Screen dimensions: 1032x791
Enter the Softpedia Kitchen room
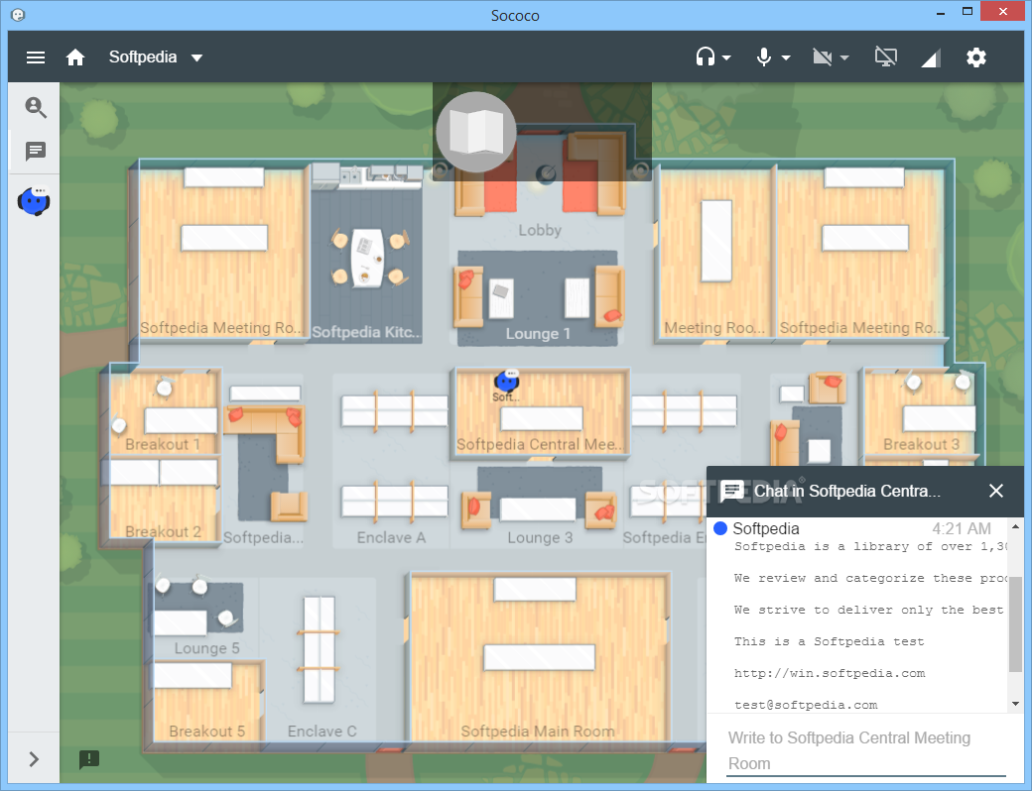click(x=366, y=254)
